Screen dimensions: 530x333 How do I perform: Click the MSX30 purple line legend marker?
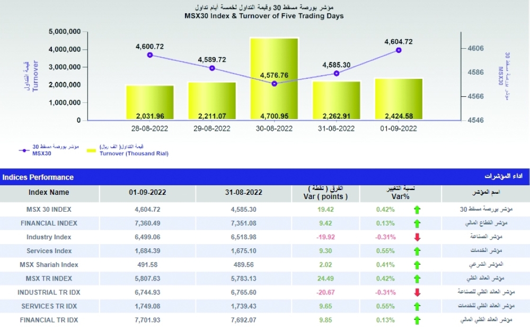[x=23, y=150]
